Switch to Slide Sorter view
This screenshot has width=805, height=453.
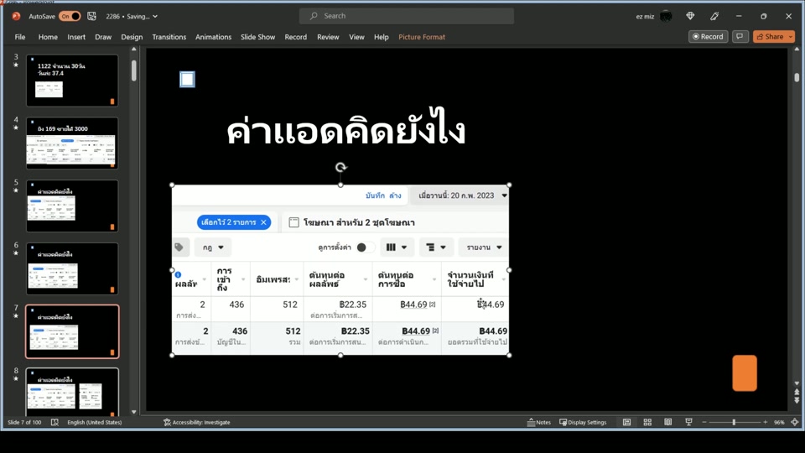tap(647, 422)
